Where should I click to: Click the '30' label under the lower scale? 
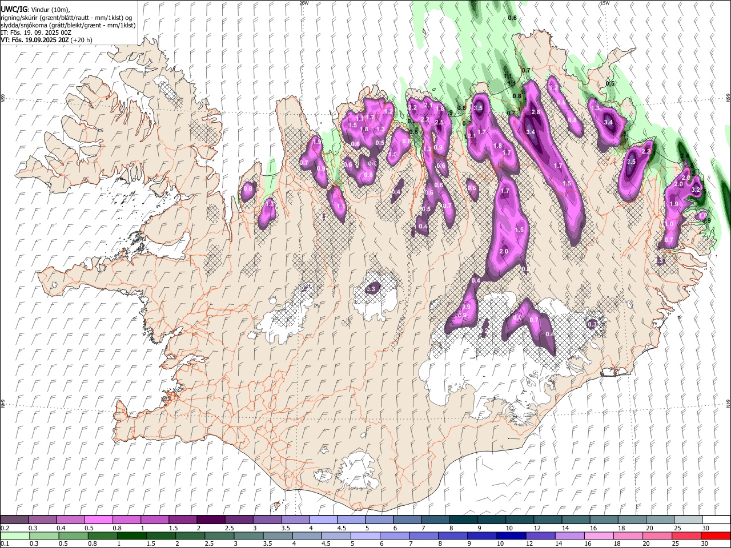705,544
